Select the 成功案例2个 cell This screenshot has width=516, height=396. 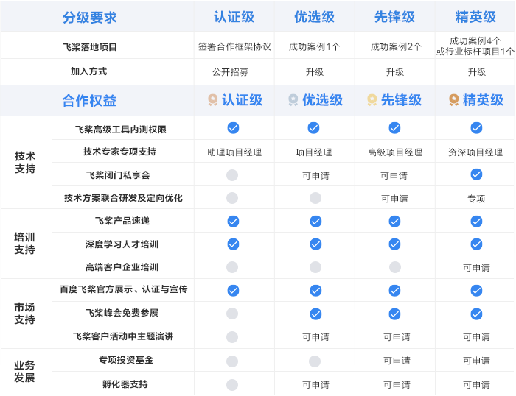tap(396, 46)
